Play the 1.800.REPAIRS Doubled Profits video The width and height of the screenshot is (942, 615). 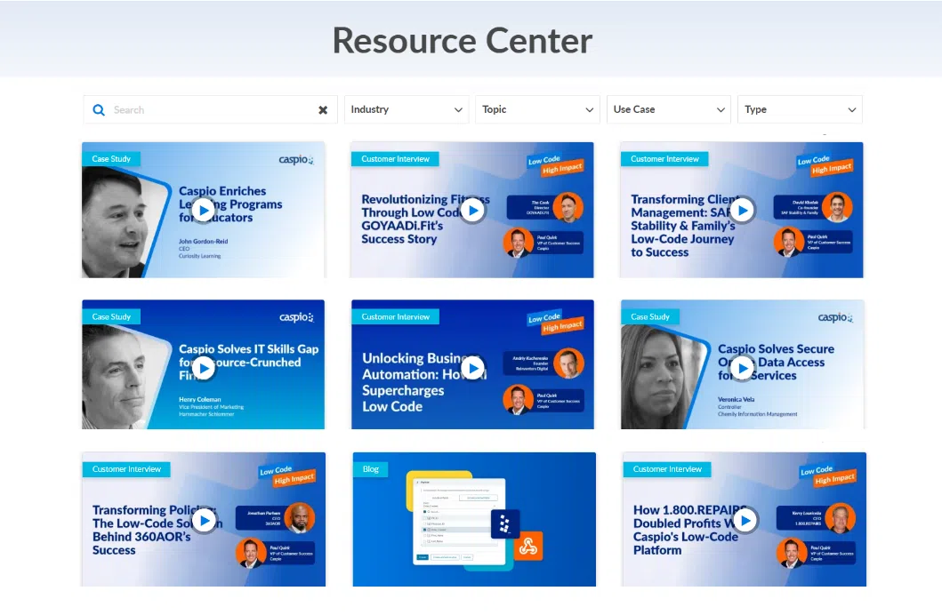745,520
